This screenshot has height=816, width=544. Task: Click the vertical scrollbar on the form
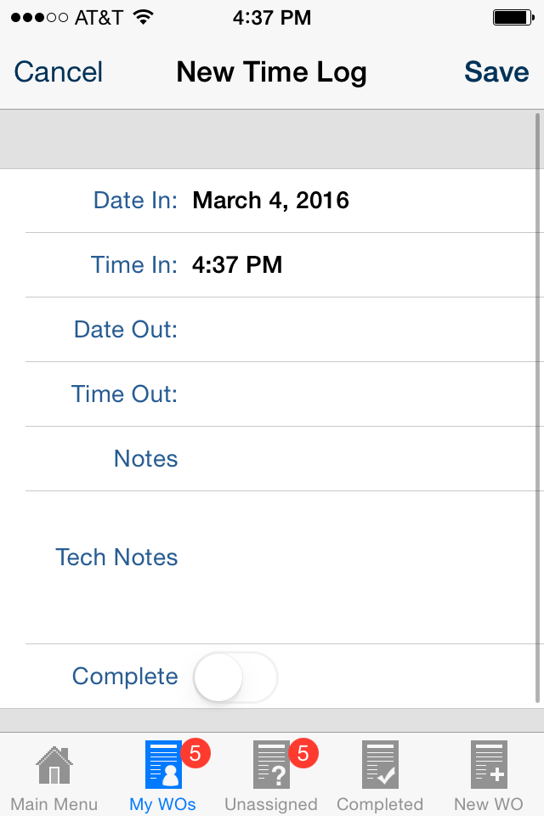[x=538, y=408]
